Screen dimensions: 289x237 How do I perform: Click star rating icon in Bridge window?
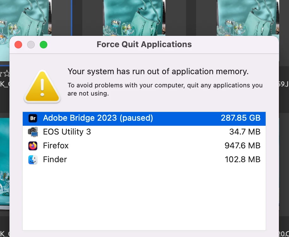(6, 73)
